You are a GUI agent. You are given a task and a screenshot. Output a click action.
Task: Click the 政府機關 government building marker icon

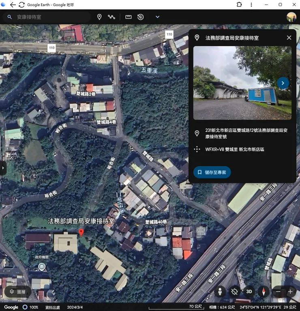pyautogui.click(x=42, y=267)
